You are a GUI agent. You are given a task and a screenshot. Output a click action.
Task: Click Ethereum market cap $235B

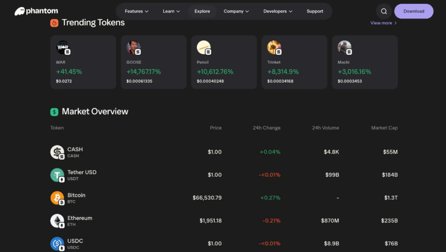pos(389,221)
